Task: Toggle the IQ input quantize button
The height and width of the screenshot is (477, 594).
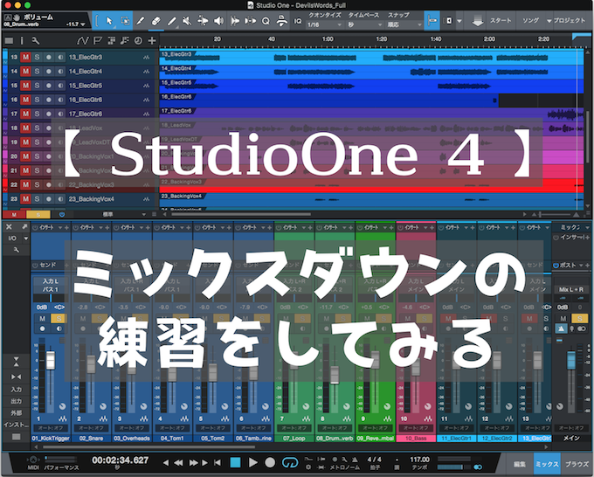Action: click(x=298, y=21)
